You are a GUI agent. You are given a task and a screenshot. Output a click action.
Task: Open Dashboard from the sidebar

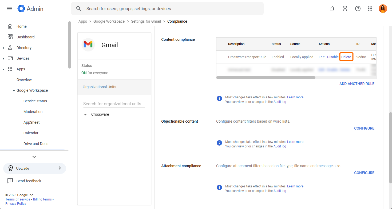[x=25, y=37]
